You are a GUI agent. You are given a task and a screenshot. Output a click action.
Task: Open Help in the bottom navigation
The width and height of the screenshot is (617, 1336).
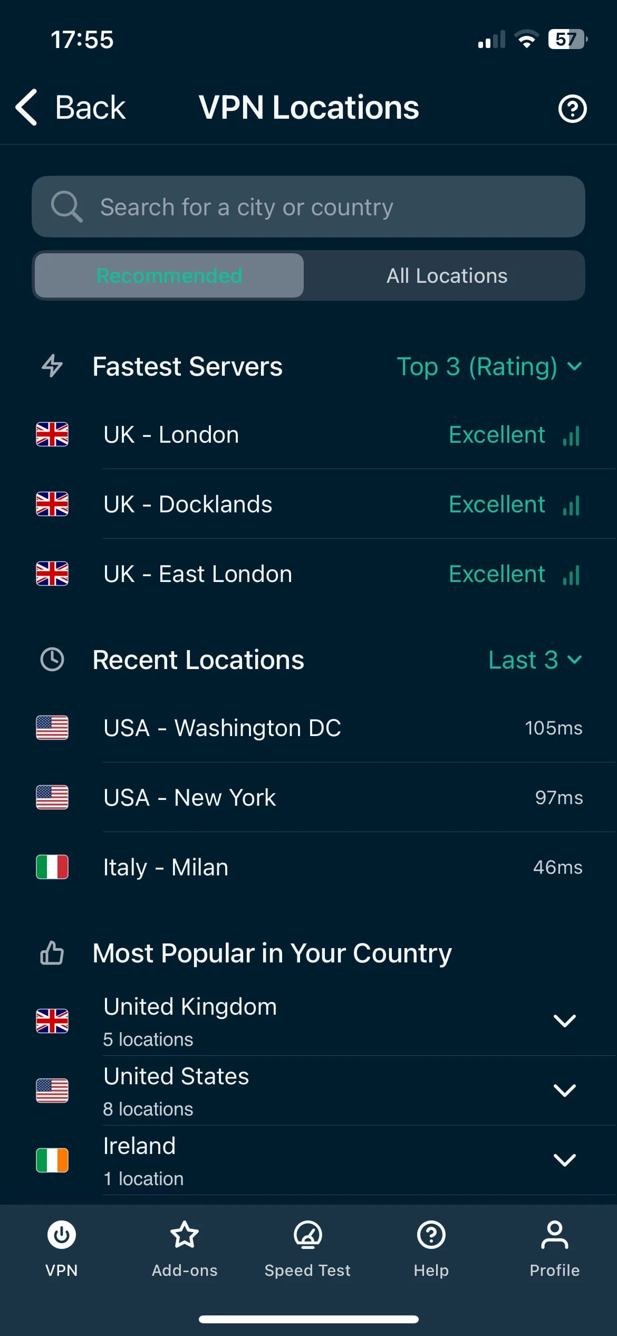click(x=431, y=1235)
